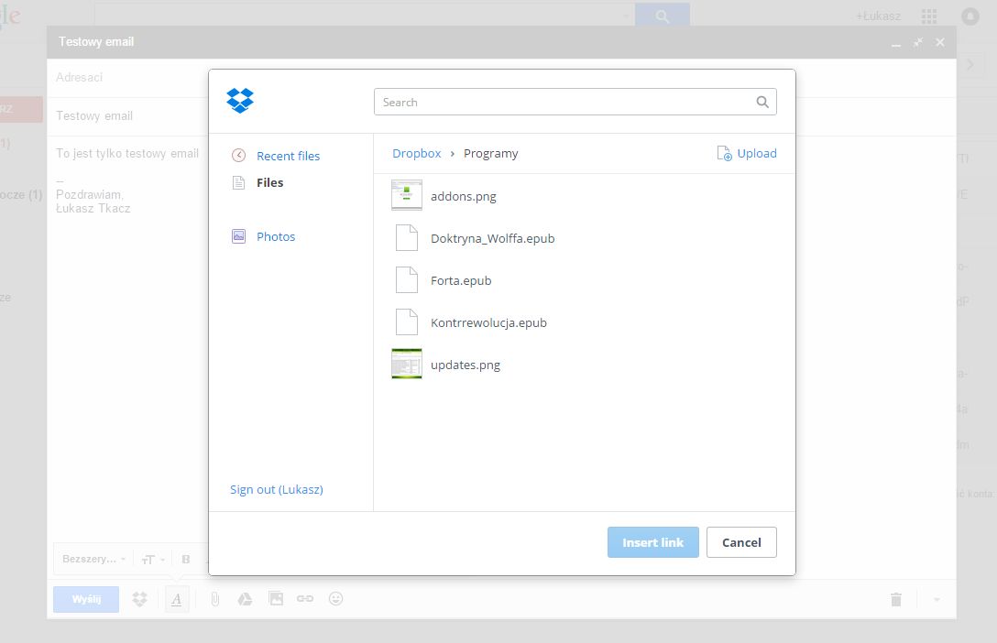Click the Forta.epub file icon

coord(406,279)
